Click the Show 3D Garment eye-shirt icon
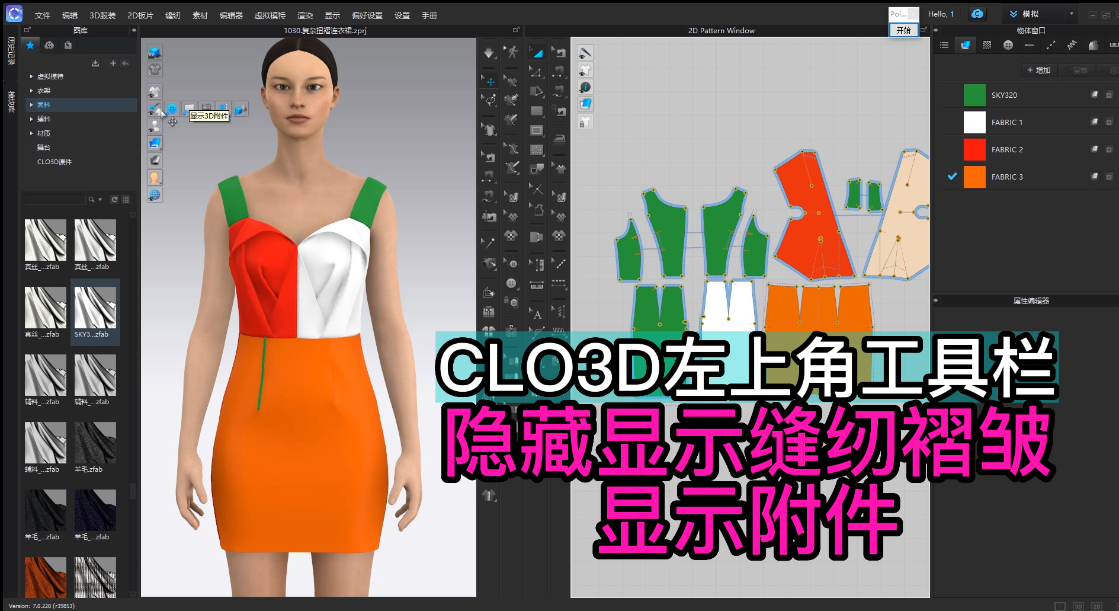This screenshot has width=1119, height=611. click(x=155, y=92)
